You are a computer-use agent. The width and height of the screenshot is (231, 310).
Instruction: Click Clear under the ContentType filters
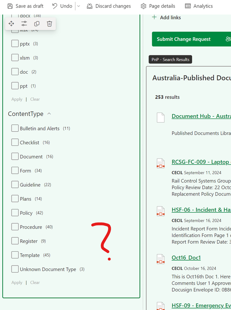click(35, 283)
